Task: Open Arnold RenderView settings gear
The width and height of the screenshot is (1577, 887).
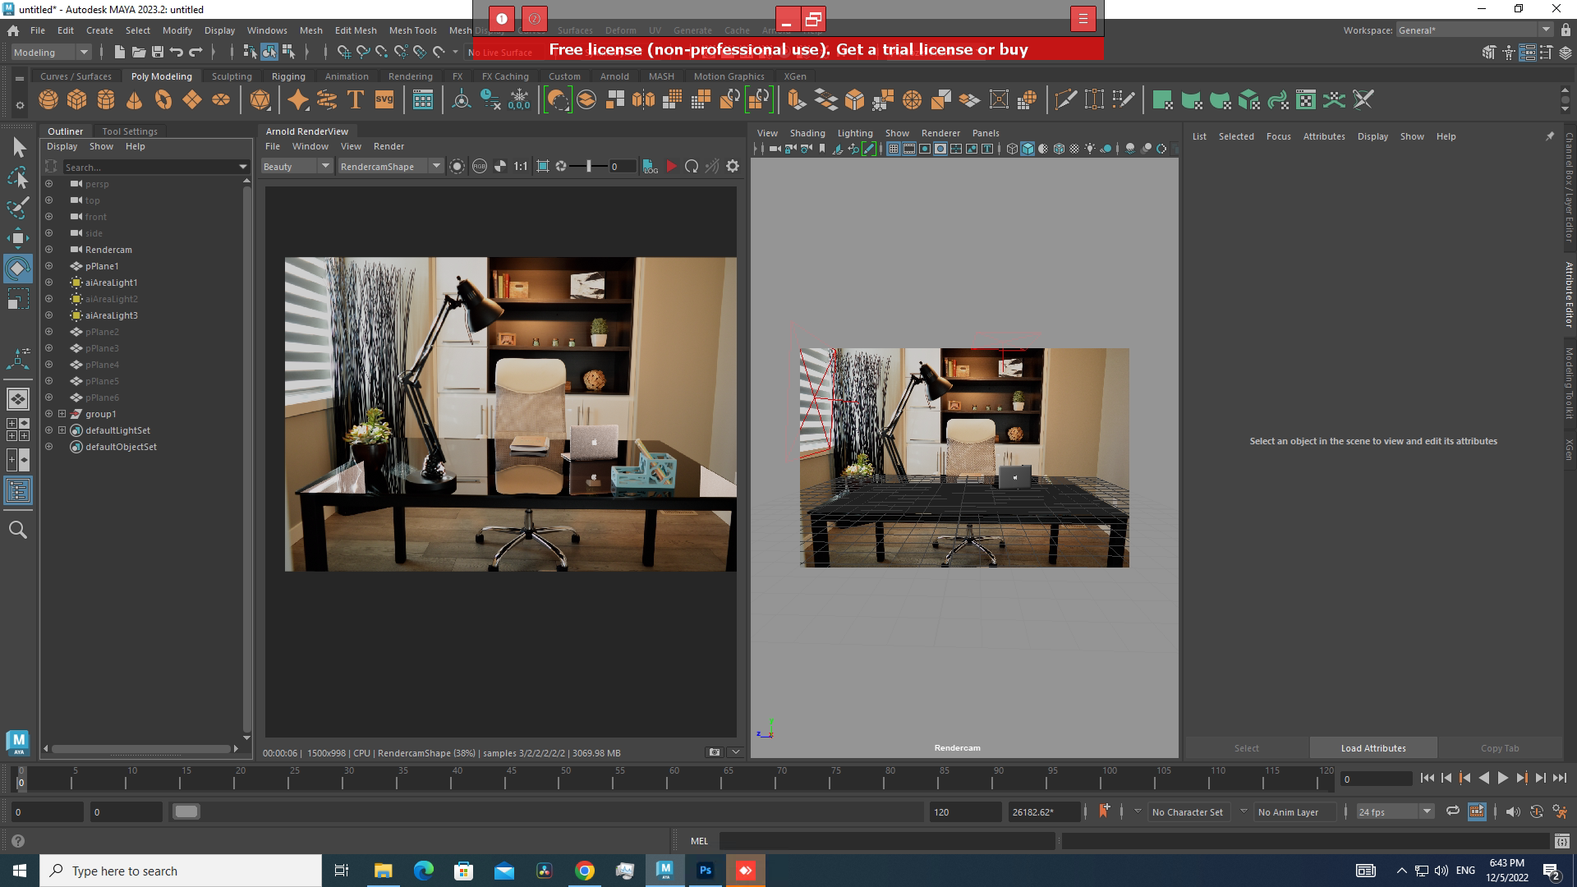Action: click(733, 167)
